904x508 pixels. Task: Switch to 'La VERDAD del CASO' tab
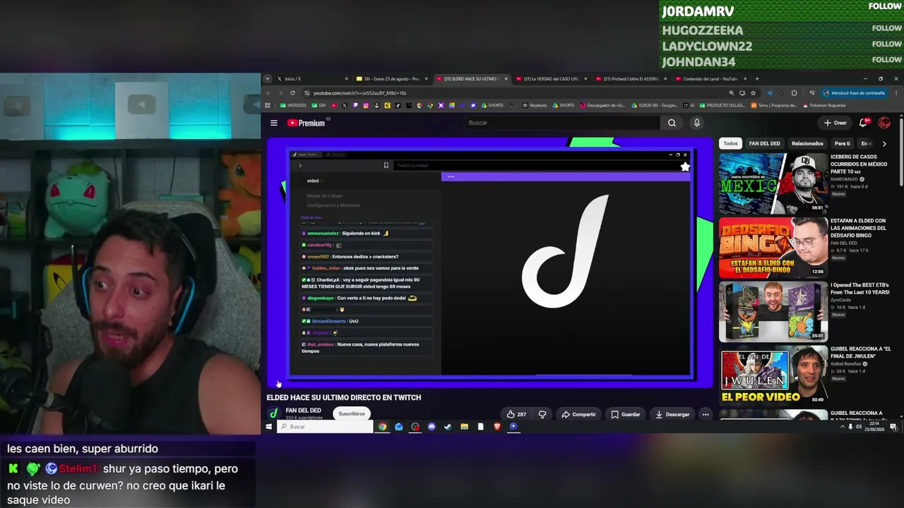coord(552,78)
